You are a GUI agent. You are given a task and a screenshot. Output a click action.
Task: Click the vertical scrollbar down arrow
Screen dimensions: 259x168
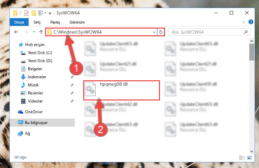[252, 151]
